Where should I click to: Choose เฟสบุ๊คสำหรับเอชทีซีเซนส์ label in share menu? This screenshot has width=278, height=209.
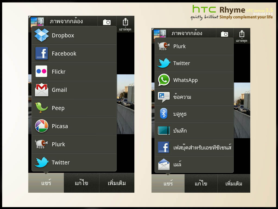click(202, 147)
